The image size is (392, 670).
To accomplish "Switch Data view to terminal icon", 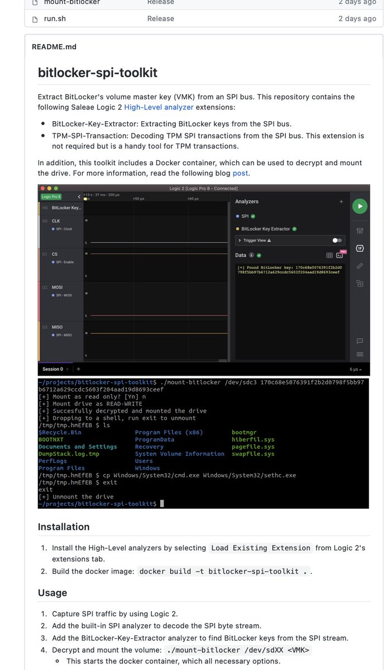I will click(x=339, y=255).
